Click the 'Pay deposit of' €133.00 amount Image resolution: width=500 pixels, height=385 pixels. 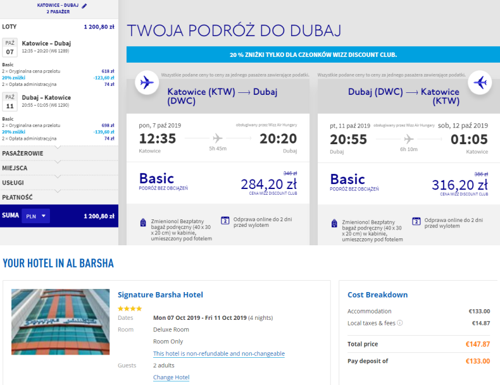478,361
